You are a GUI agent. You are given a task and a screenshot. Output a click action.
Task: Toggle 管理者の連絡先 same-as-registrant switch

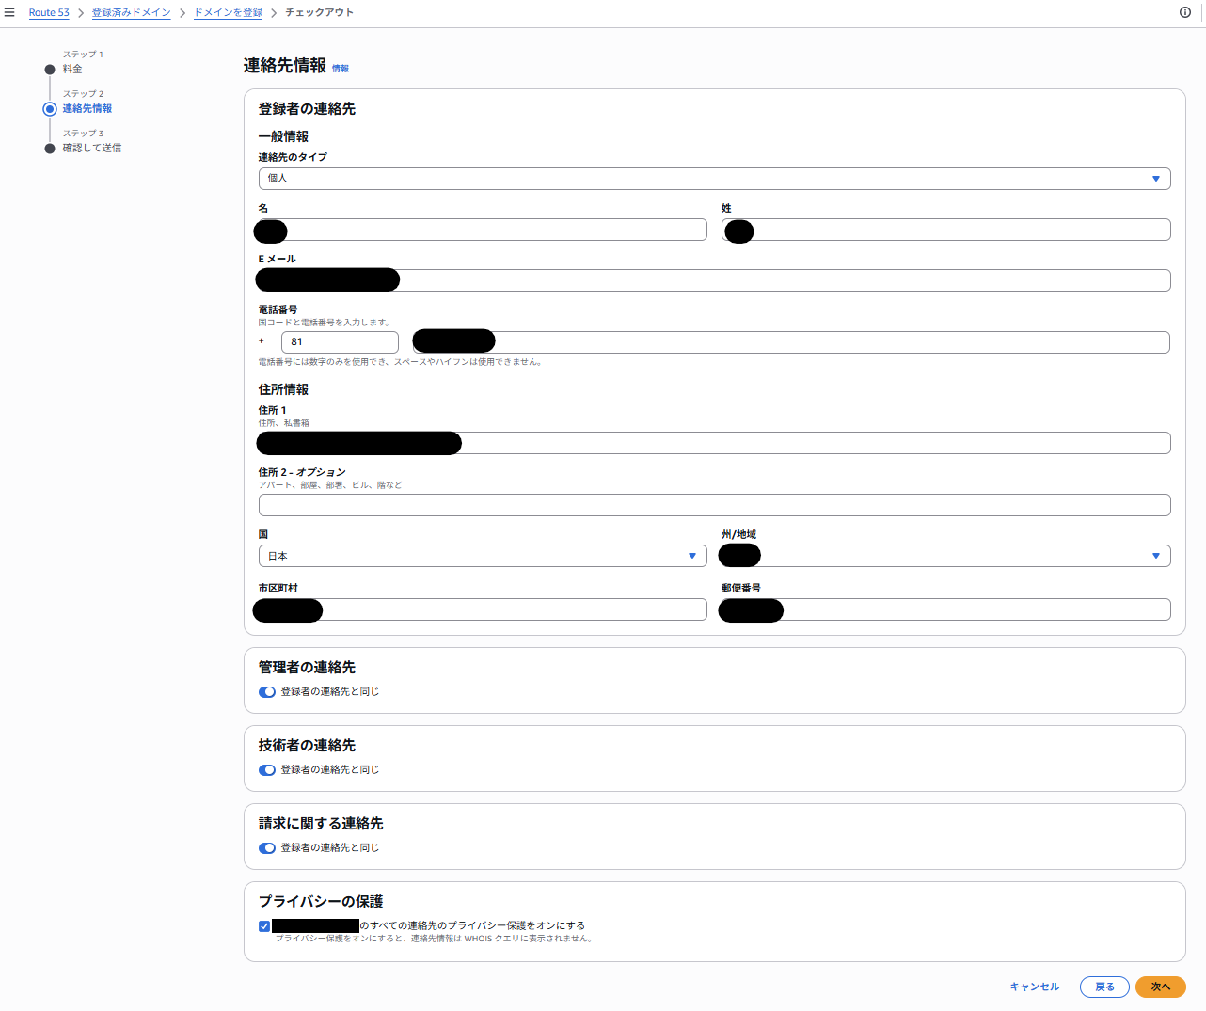pos(267,692)
